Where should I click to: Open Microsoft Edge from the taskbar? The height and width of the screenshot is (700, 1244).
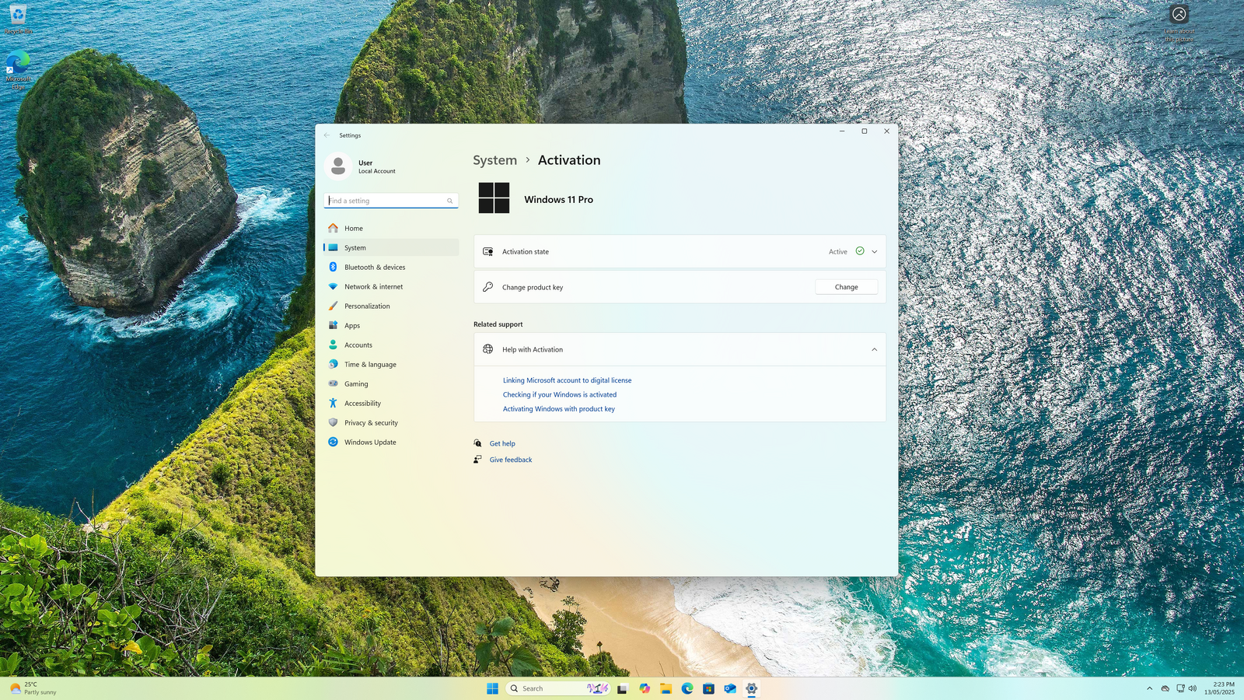[x=687, y=688]
